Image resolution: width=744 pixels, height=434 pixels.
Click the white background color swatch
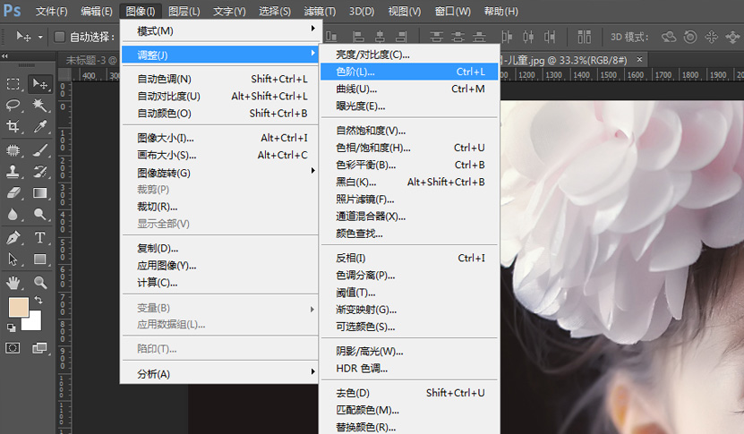click(34, 322)
